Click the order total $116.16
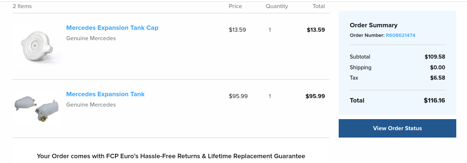Viewport: 467px width, 163px height. (434, 100)
